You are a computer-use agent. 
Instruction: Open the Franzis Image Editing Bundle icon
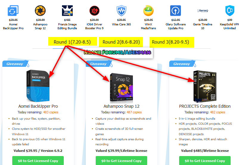point(67,10)
